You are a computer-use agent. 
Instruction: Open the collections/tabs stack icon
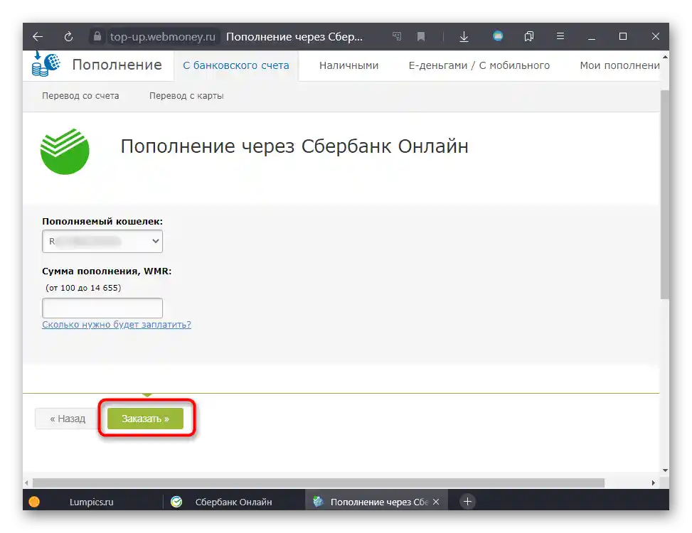[x=528, y=36]
